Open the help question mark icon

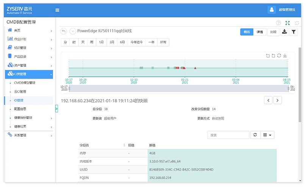[278, 23]
